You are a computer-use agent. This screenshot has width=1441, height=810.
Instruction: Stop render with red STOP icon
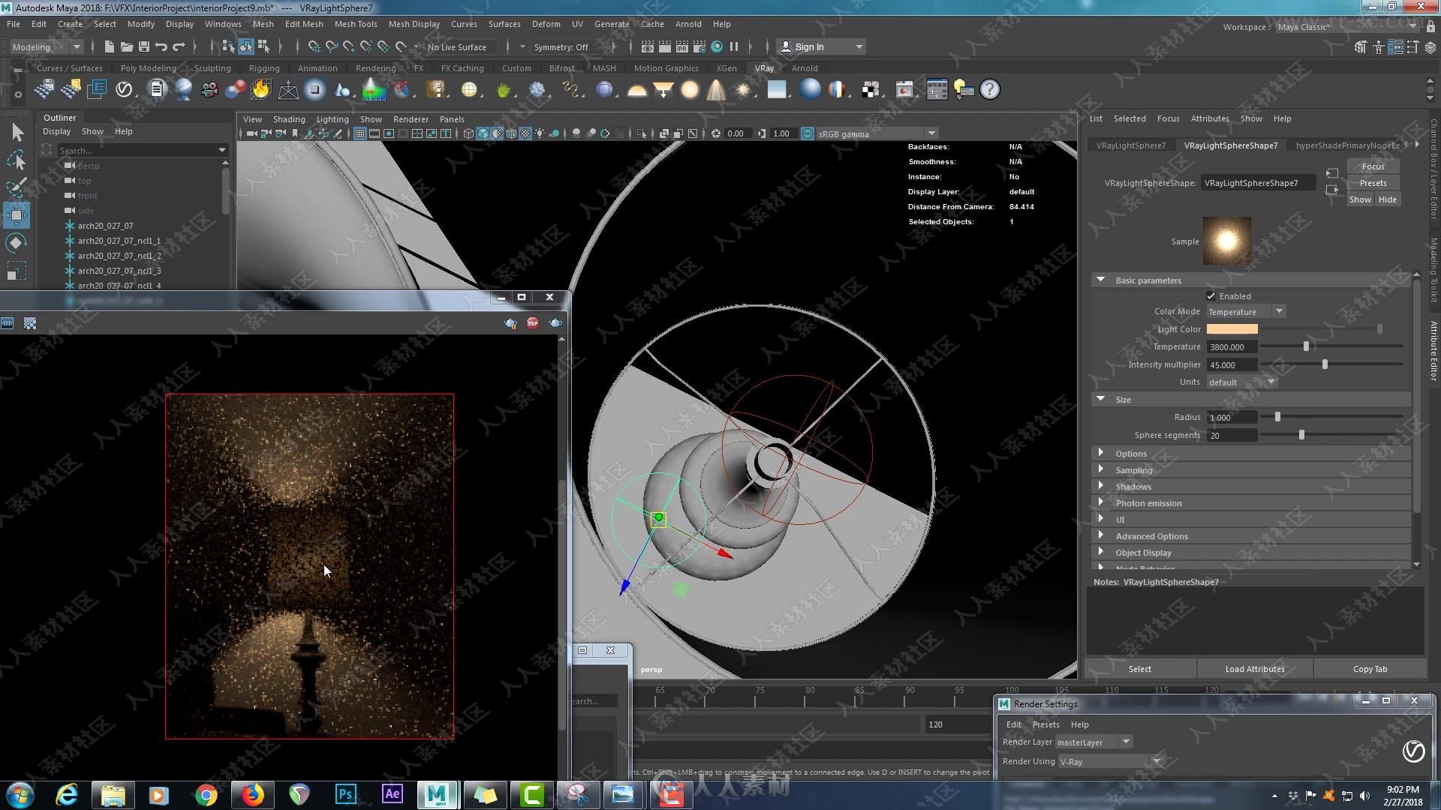pyautogui.click(x=533, y=323)
